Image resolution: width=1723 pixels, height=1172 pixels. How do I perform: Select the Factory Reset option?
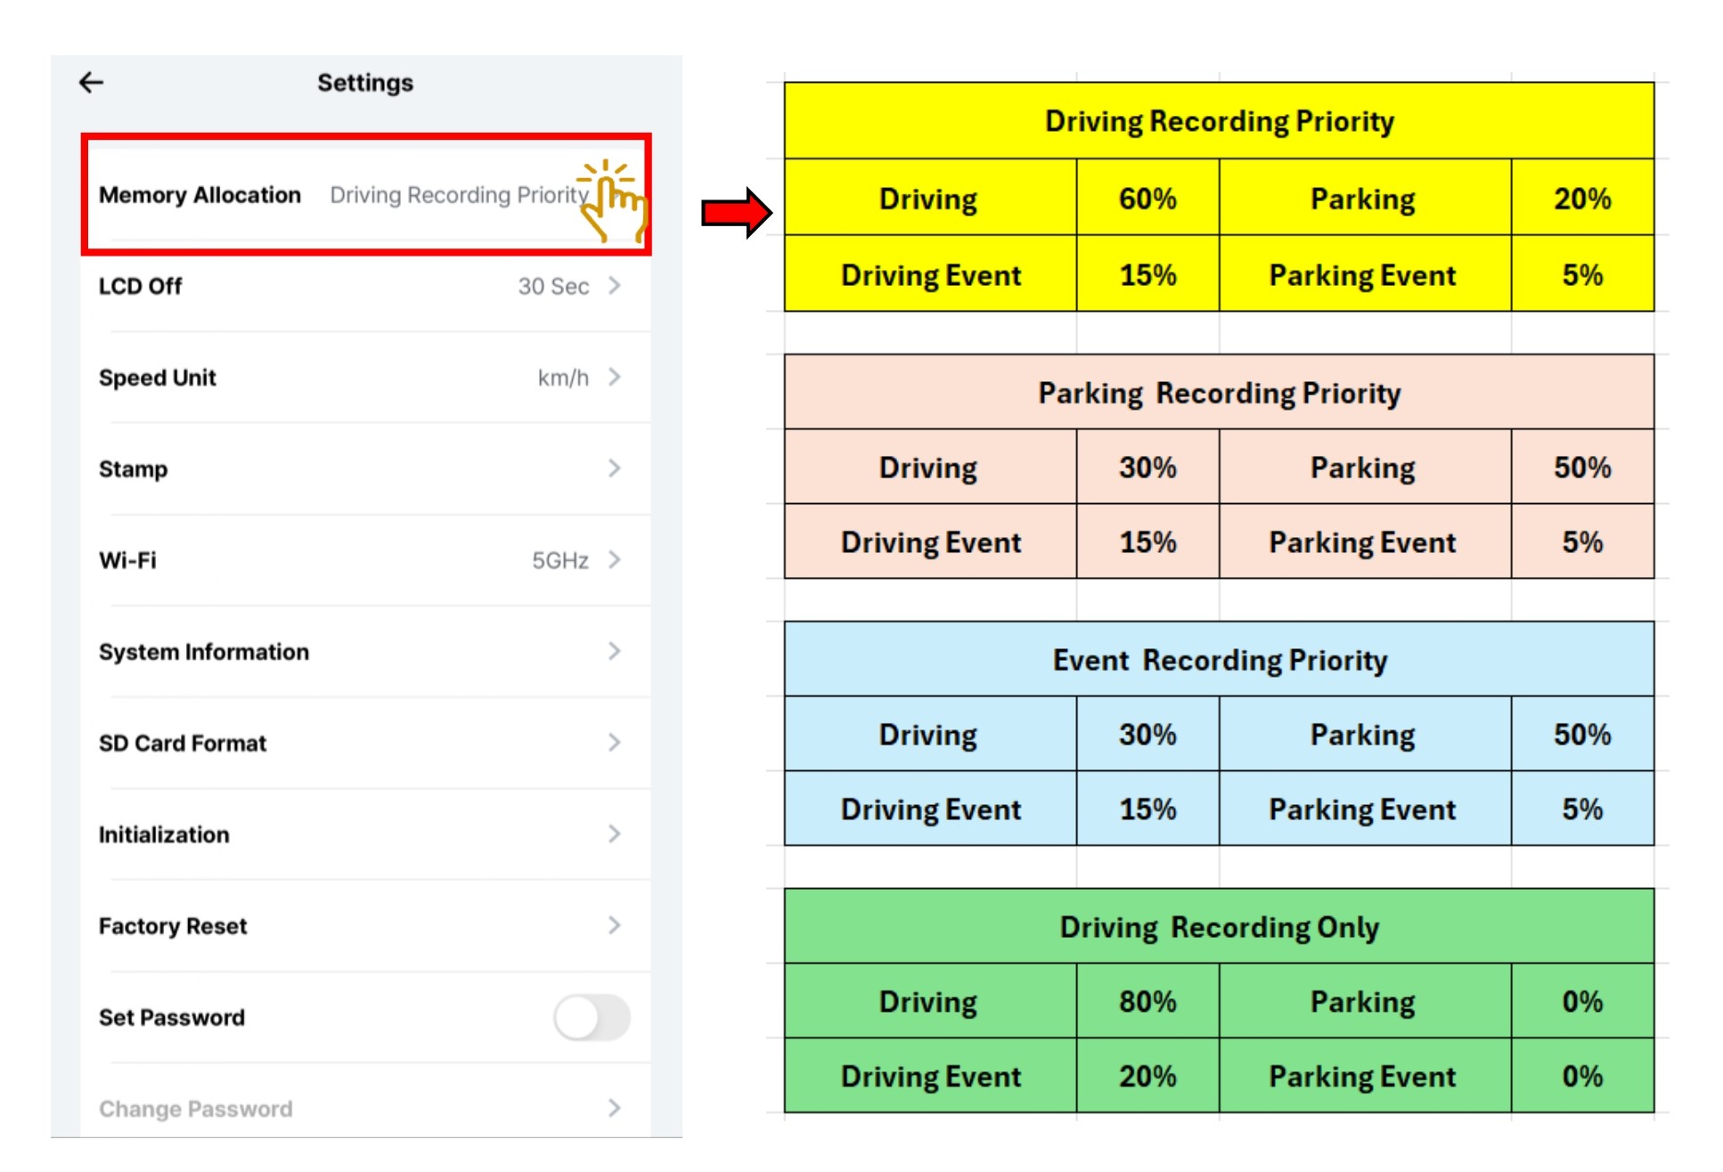[173, 926]
